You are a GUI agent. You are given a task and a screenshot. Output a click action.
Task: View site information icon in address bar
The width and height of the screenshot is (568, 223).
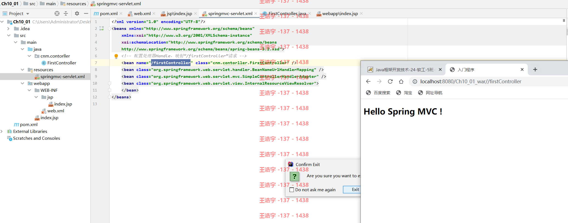point(415,81)
